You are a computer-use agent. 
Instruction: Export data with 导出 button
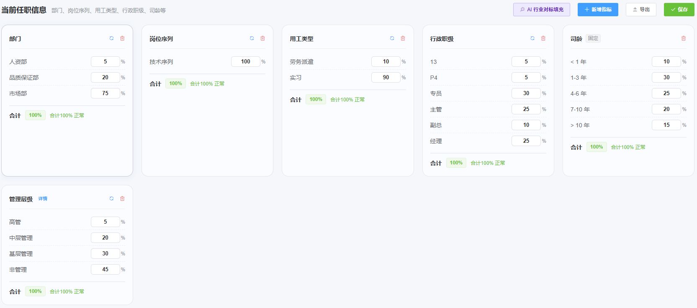point(641,10)
